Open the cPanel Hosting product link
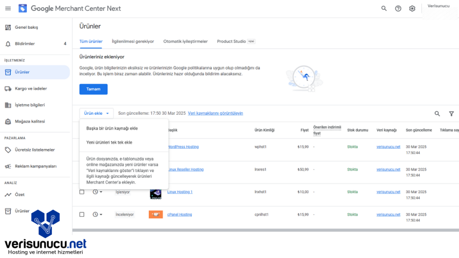 pos(179,215)
